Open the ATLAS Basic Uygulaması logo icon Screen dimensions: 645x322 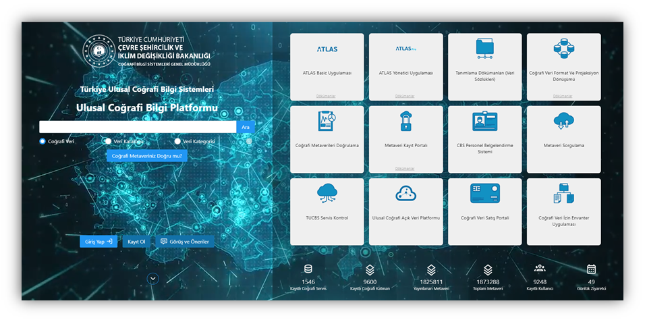[327, 49]
